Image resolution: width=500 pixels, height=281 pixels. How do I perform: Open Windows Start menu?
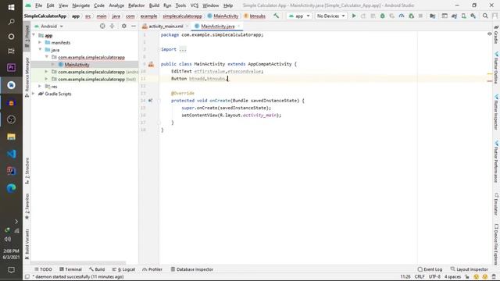point(11,7)
